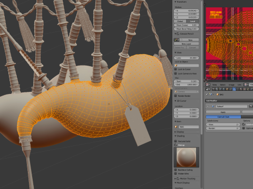This screenshot has width=253, height=189.
Task: Open the UVs menu in UV editor
Action: (239, 85)
